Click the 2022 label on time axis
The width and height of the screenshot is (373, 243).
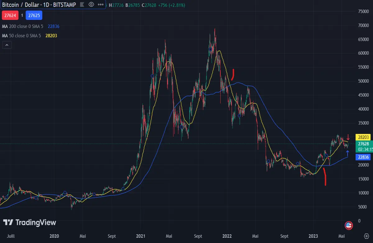pyautogui.click(x=227, y=236)
